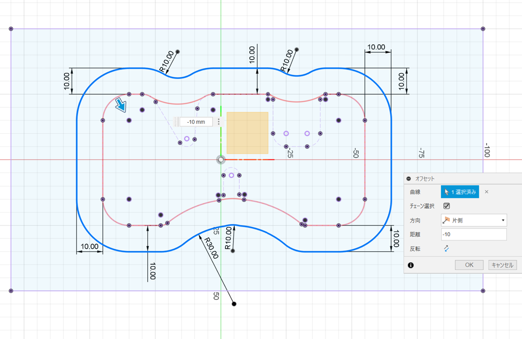The image size is (522, 339).
Task: Click the R30.00 radius dimension label
Action: pyautogui.click(x=211, y=248)
